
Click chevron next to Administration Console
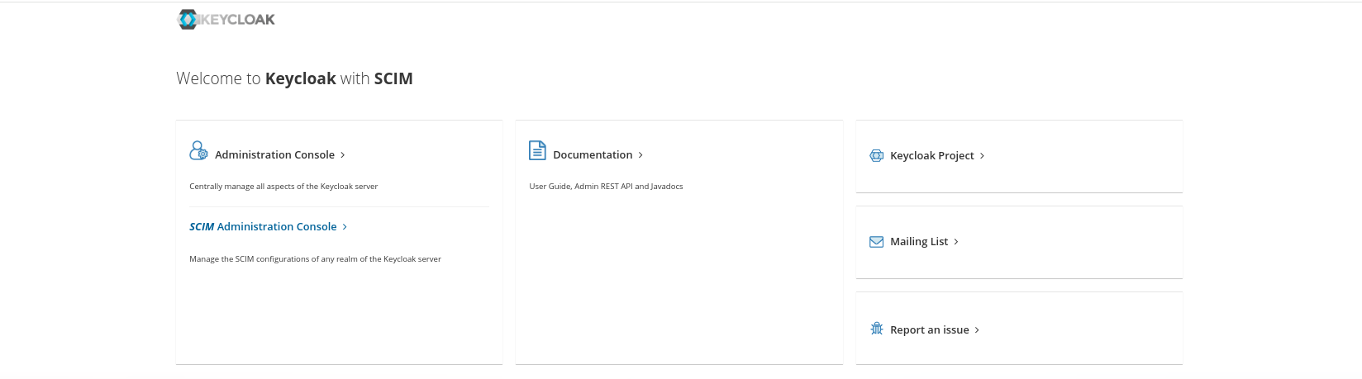[x=343, y=155]
